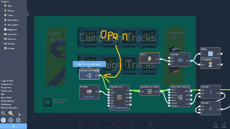
Task: Choose the Keyboard trigger
Action: pos(10,29)
